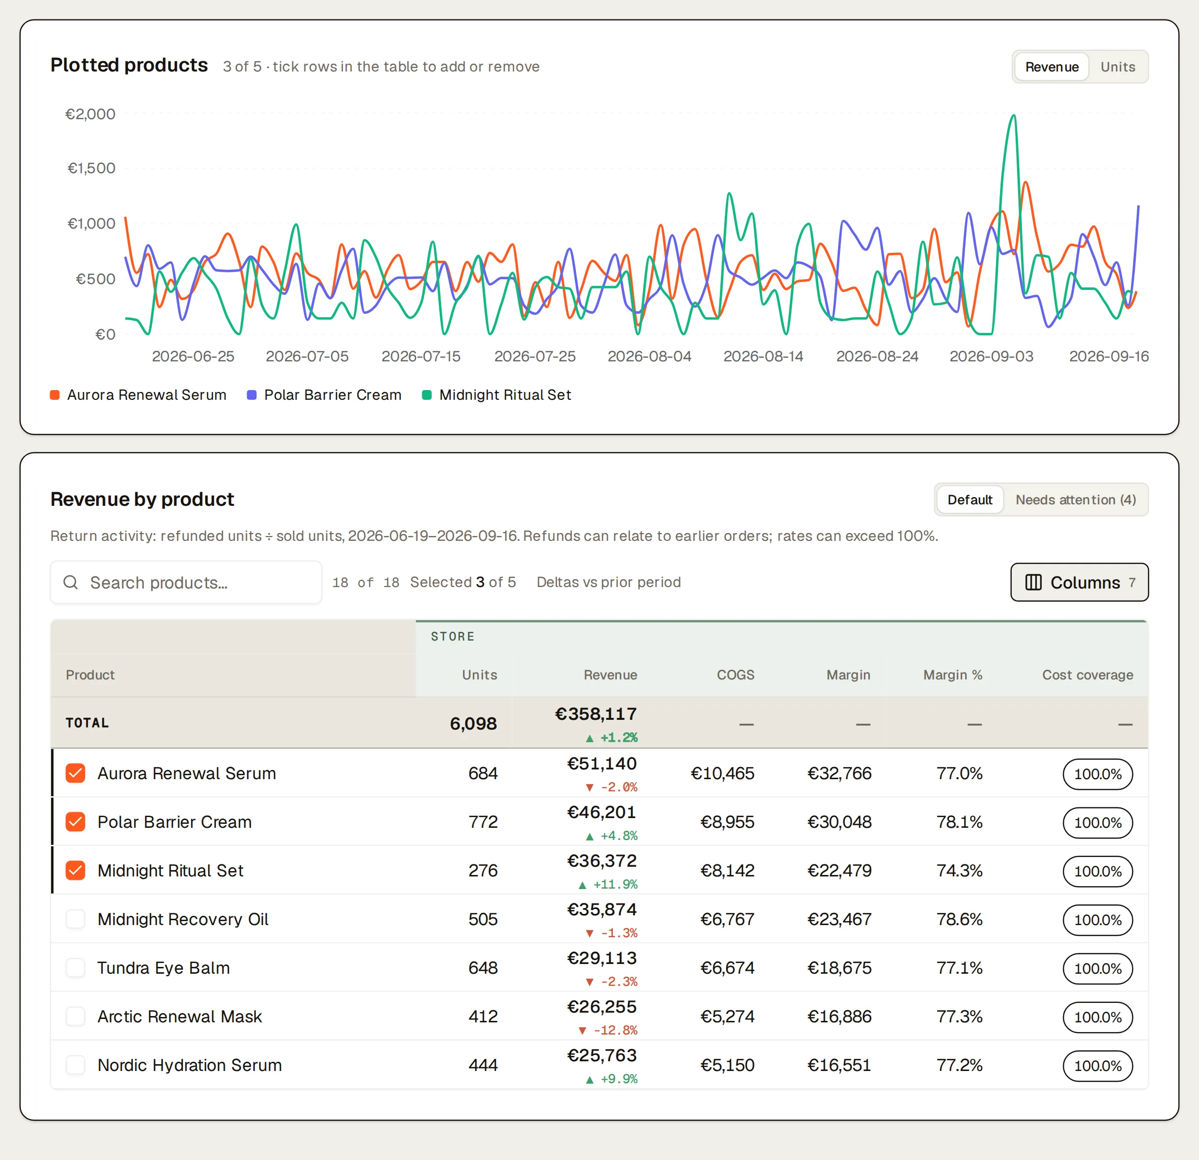
Task: Click the total units 6,098 cell
Action: (x=473, y=724)
